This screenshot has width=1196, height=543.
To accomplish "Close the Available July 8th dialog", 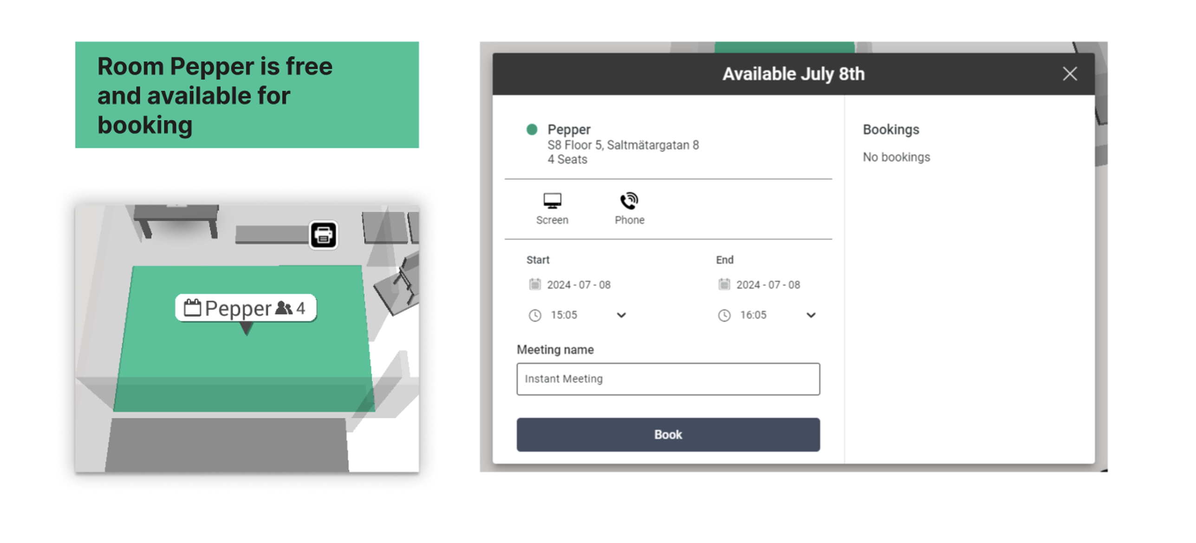I will 1070,74.
